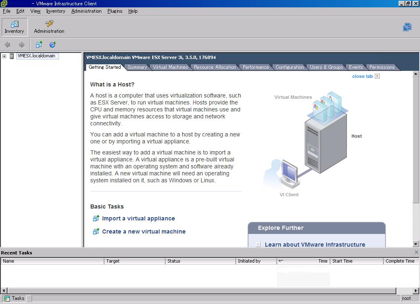Switch to the Permissions tab

[382, 67]
